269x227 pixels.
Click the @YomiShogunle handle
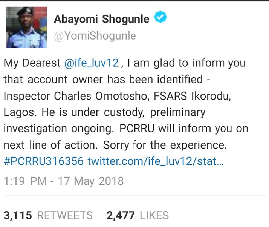click(x=95, y=36)
